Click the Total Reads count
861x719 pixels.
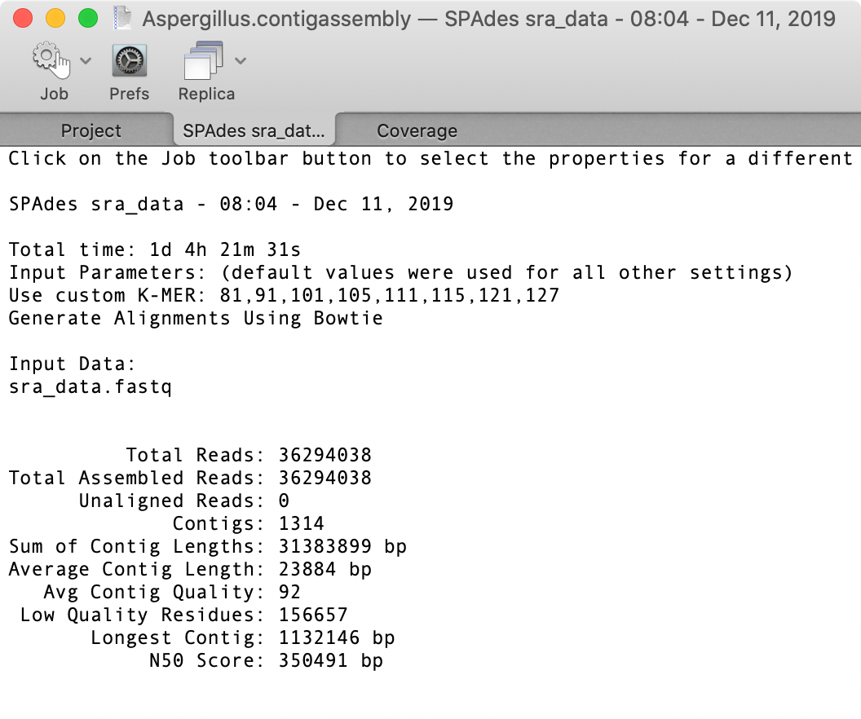[x=325, y=455]
